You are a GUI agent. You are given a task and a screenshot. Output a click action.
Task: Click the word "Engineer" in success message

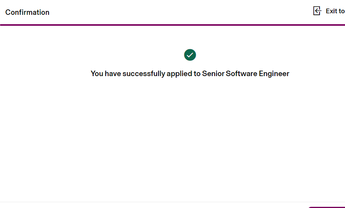274,73
